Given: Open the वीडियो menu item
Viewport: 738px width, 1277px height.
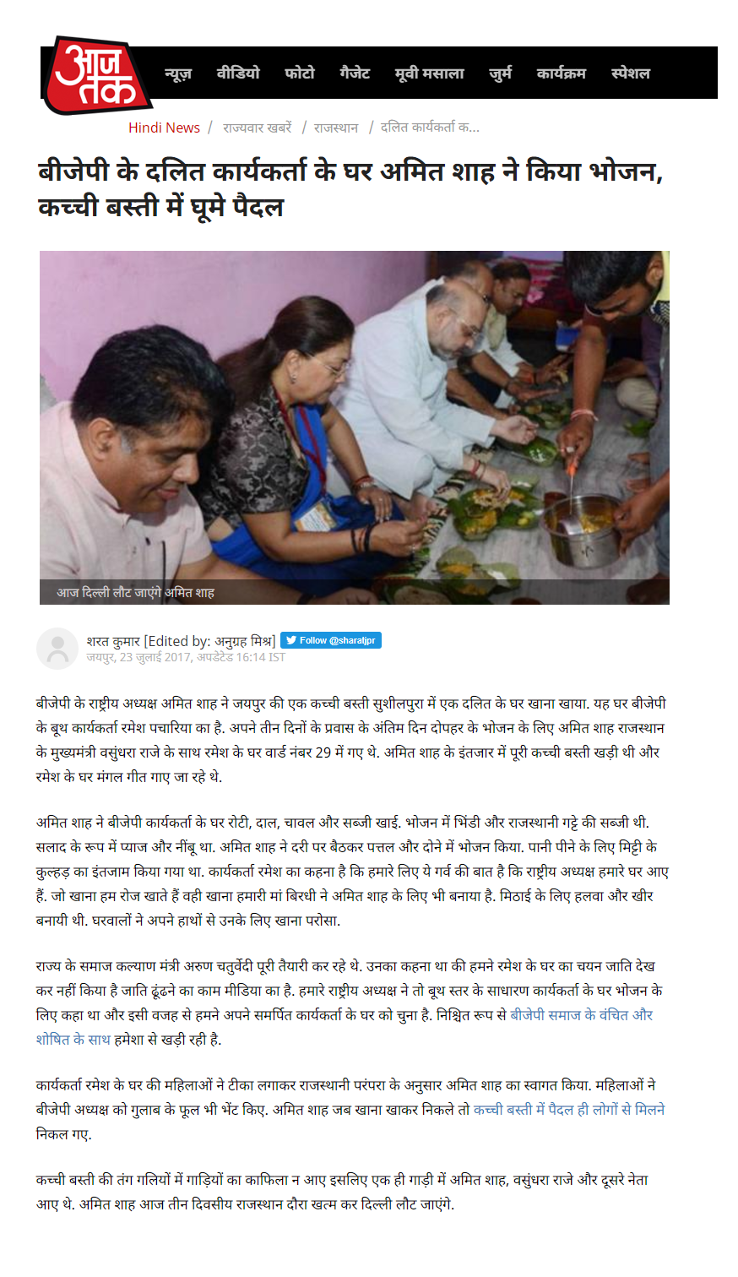Looking at the screenshot, I should pos(238,73).
